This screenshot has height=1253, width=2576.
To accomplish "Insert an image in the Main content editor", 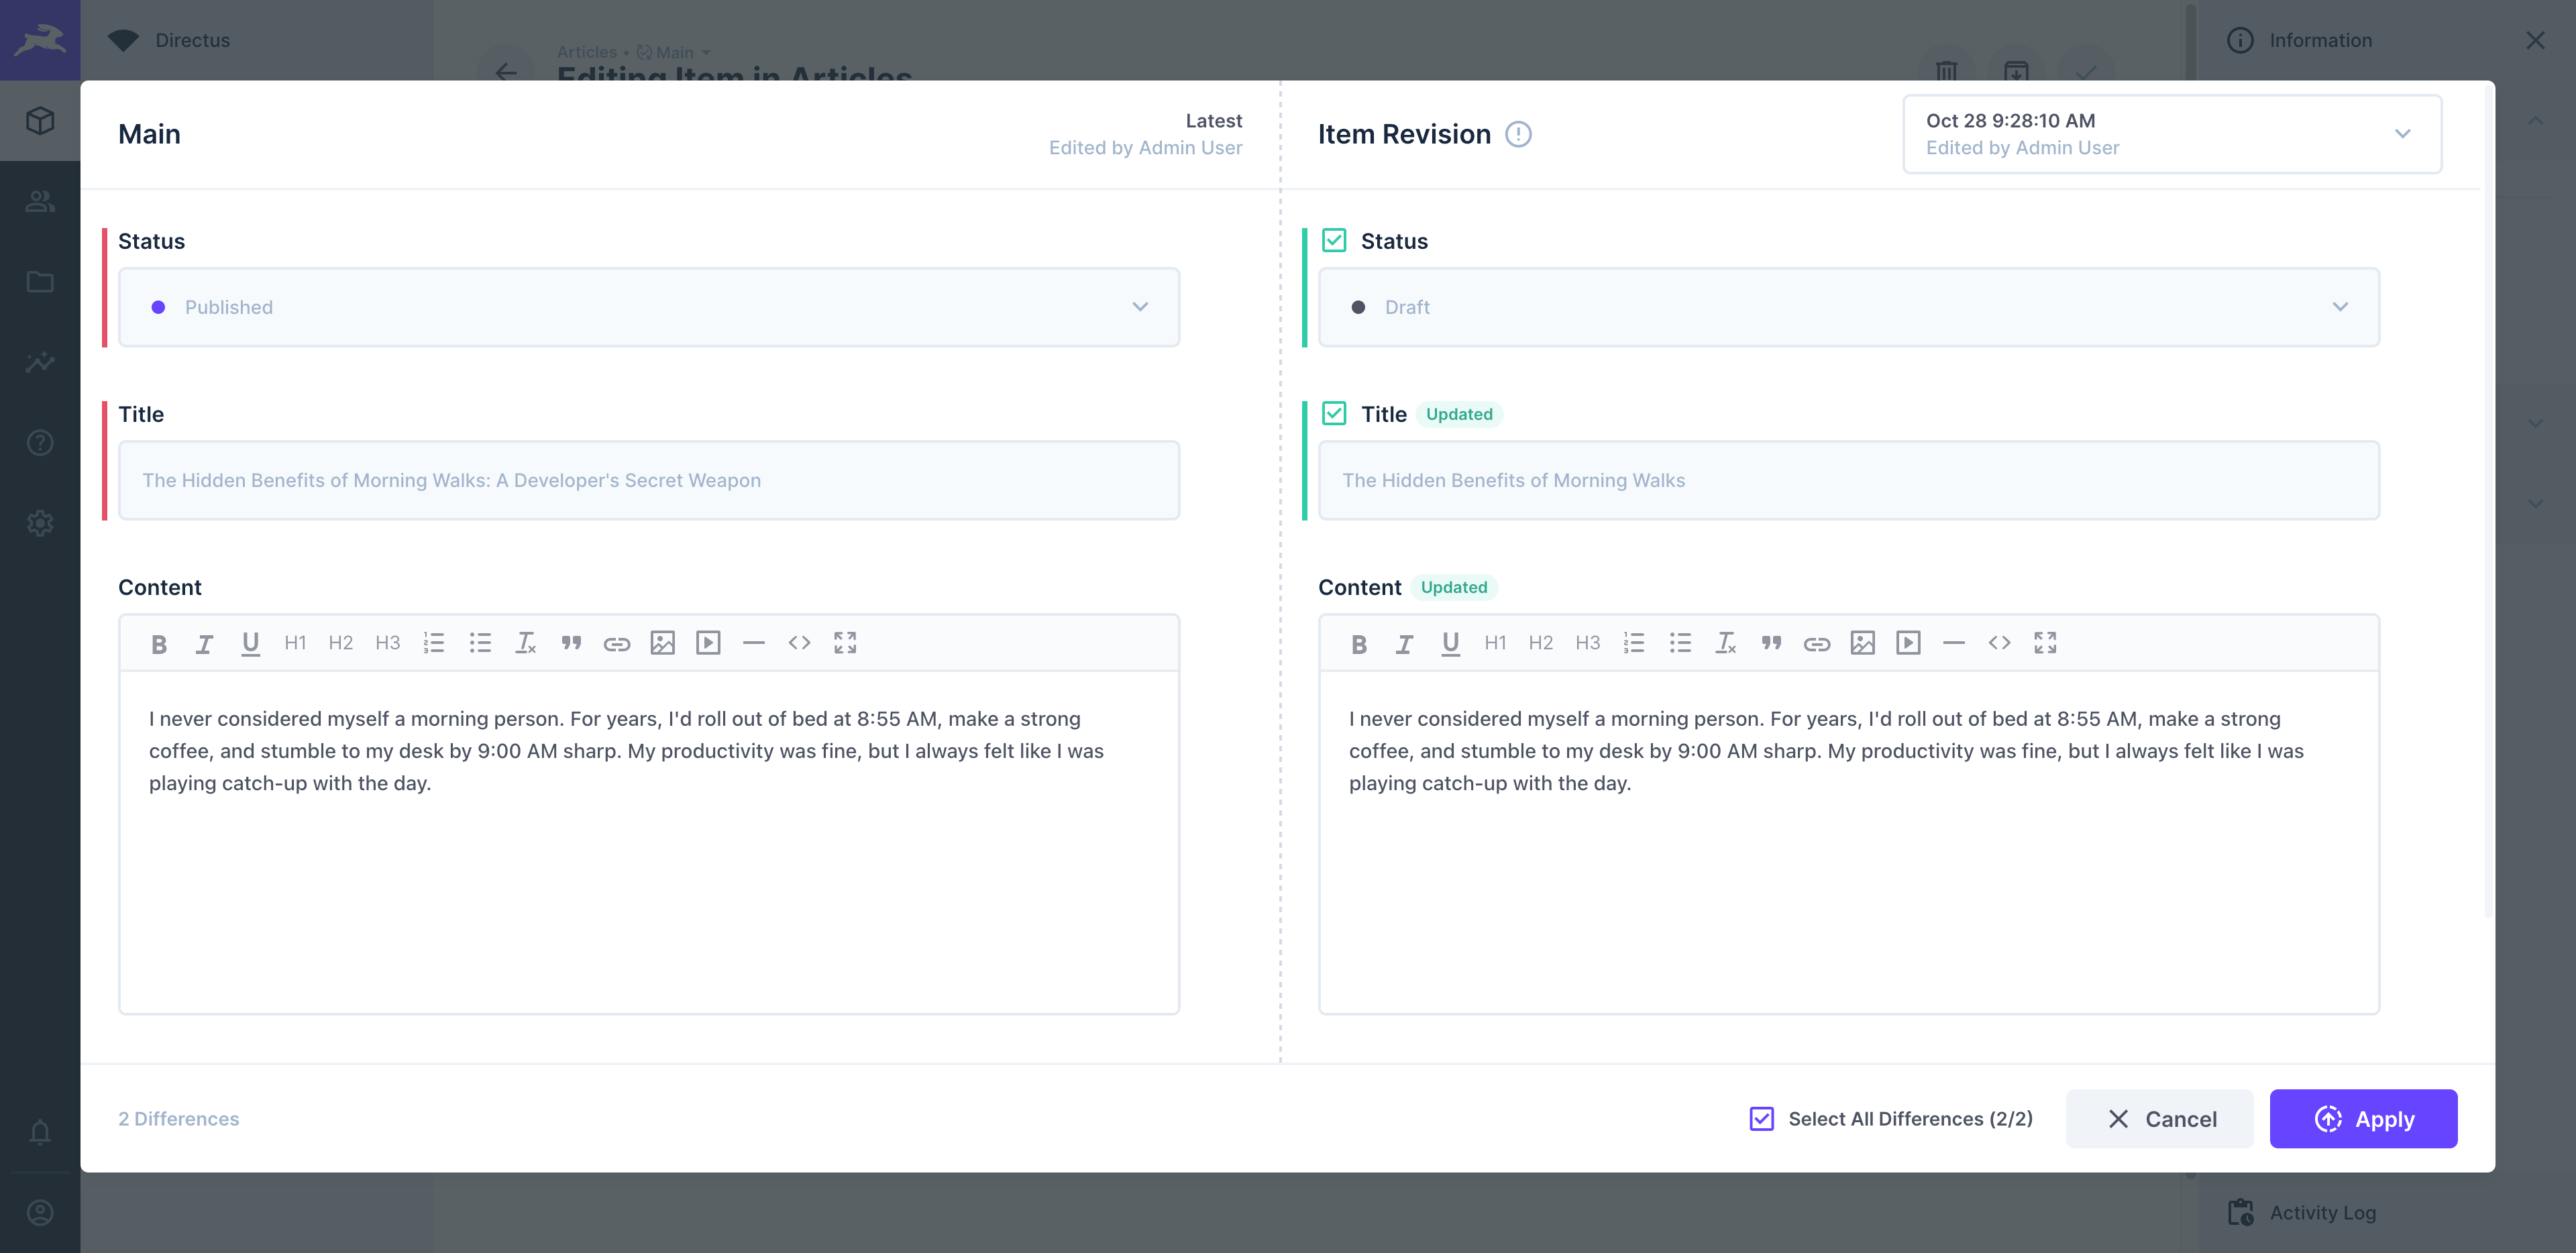I will (662, 643).
